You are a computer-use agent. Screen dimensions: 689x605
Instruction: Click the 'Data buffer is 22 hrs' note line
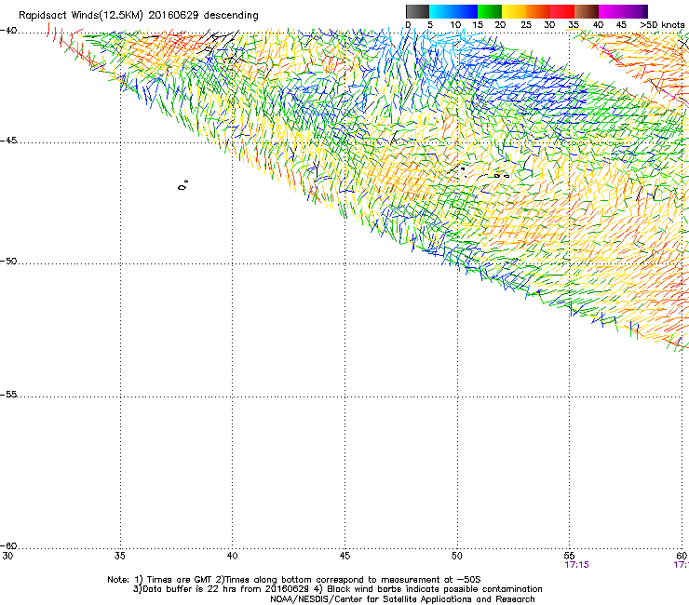(337, 589)
